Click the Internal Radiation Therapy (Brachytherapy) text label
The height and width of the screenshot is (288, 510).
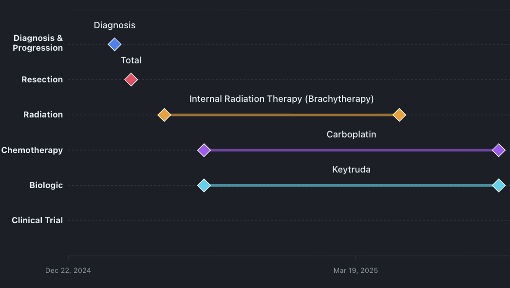click(282, 99)
